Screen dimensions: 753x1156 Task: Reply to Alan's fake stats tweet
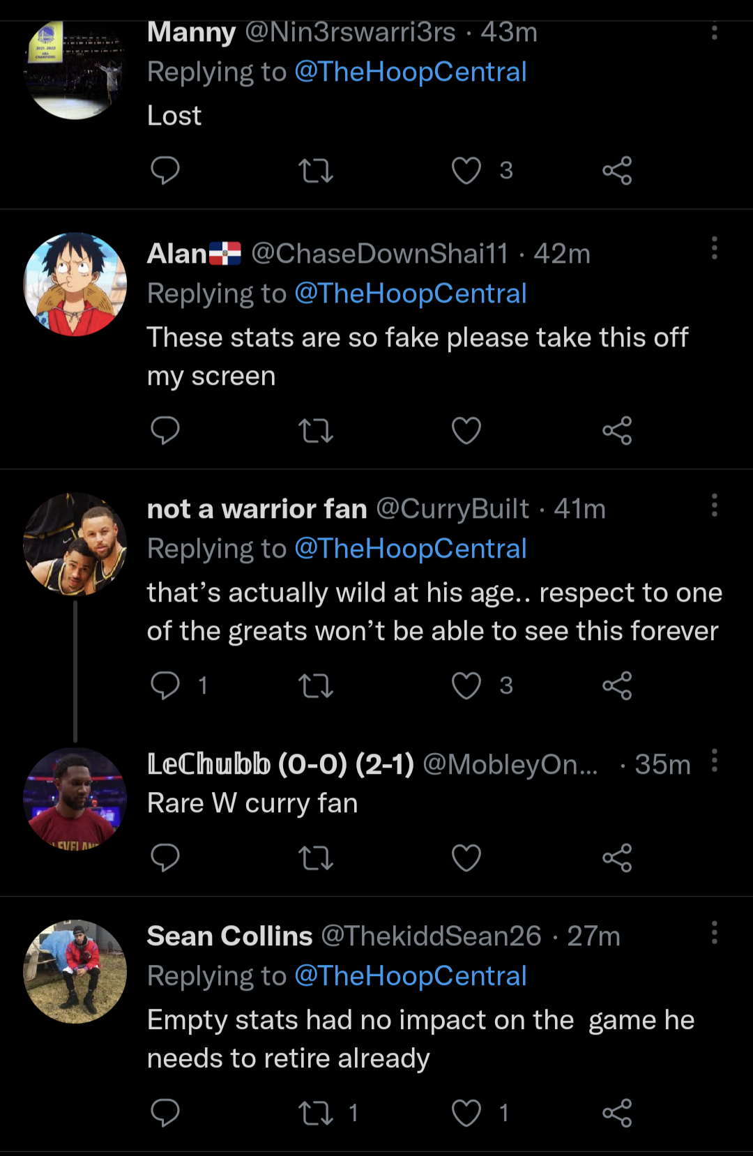pos(165,430)
